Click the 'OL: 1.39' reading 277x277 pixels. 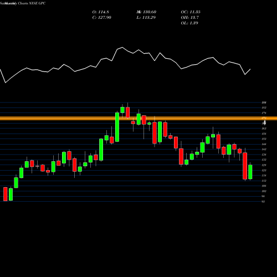189,23
